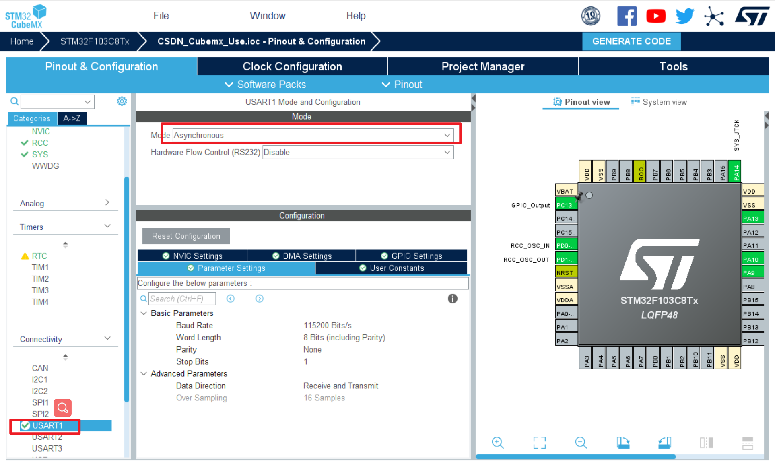Switch to Clock Configuration tab
The width and height of the screenshot is (775, 466).
tap(292, 66)
